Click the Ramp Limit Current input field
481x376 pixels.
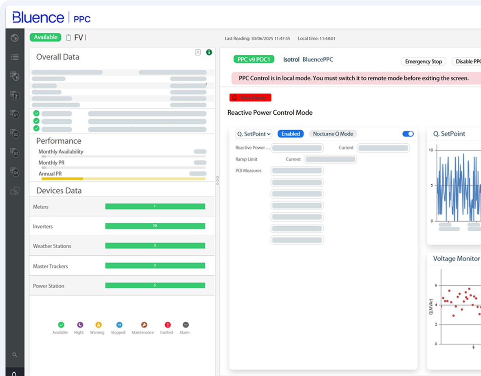pos(330,160)
